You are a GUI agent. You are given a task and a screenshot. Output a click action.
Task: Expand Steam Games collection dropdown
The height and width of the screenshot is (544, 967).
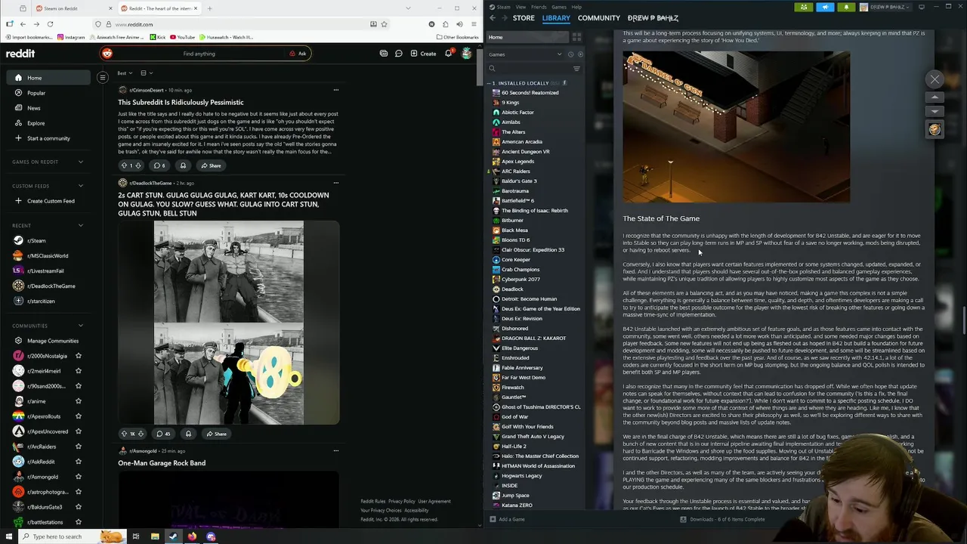tap(559, 54)
